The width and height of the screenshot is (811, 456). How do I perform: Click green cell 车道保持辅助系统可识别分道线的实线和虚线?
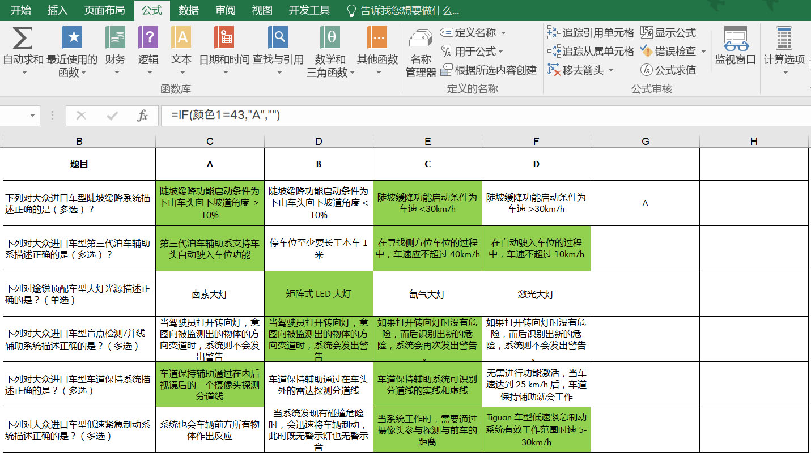tap(427, 385)
